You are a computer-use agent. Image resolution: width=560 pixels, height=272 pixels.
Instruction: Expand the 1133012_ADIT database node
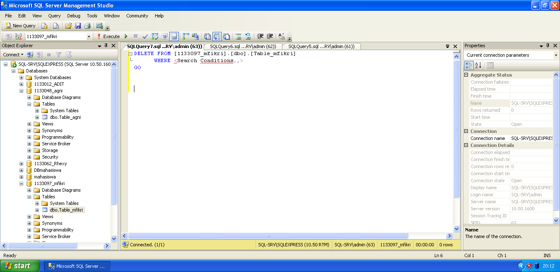click(22, 84)
